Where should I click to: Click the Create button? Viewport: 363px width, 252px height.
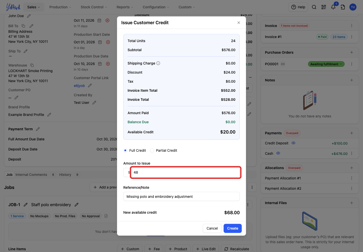tap(233, 228)
